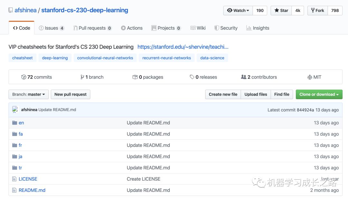Image resolution: width=348 pixels, height=198 pixels.
Task: Open the Security tab
Action: [x=226, y=28]
